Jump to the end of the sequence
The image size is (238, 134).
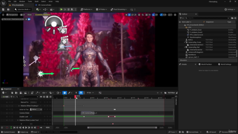coord(35,128)
